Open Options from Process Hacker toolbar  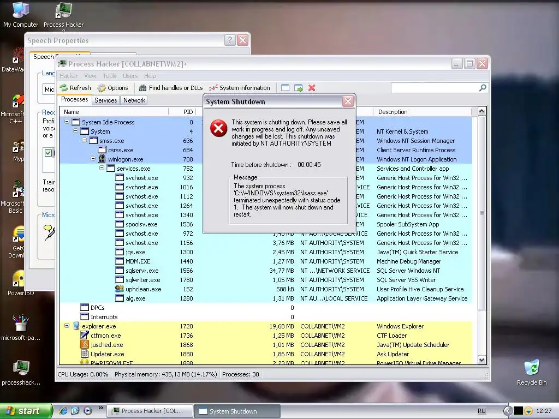[112, 88]
